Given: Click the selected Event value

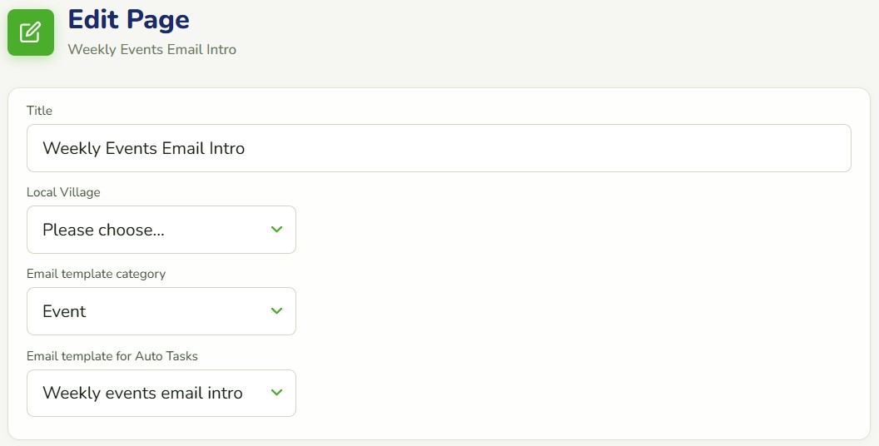Looking at the screenshot, I should [x=64, y=311].
